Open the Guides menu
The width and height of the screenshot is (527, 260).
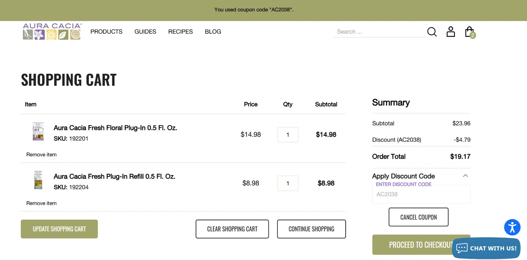pyautogui.click(x=145, y=32)
